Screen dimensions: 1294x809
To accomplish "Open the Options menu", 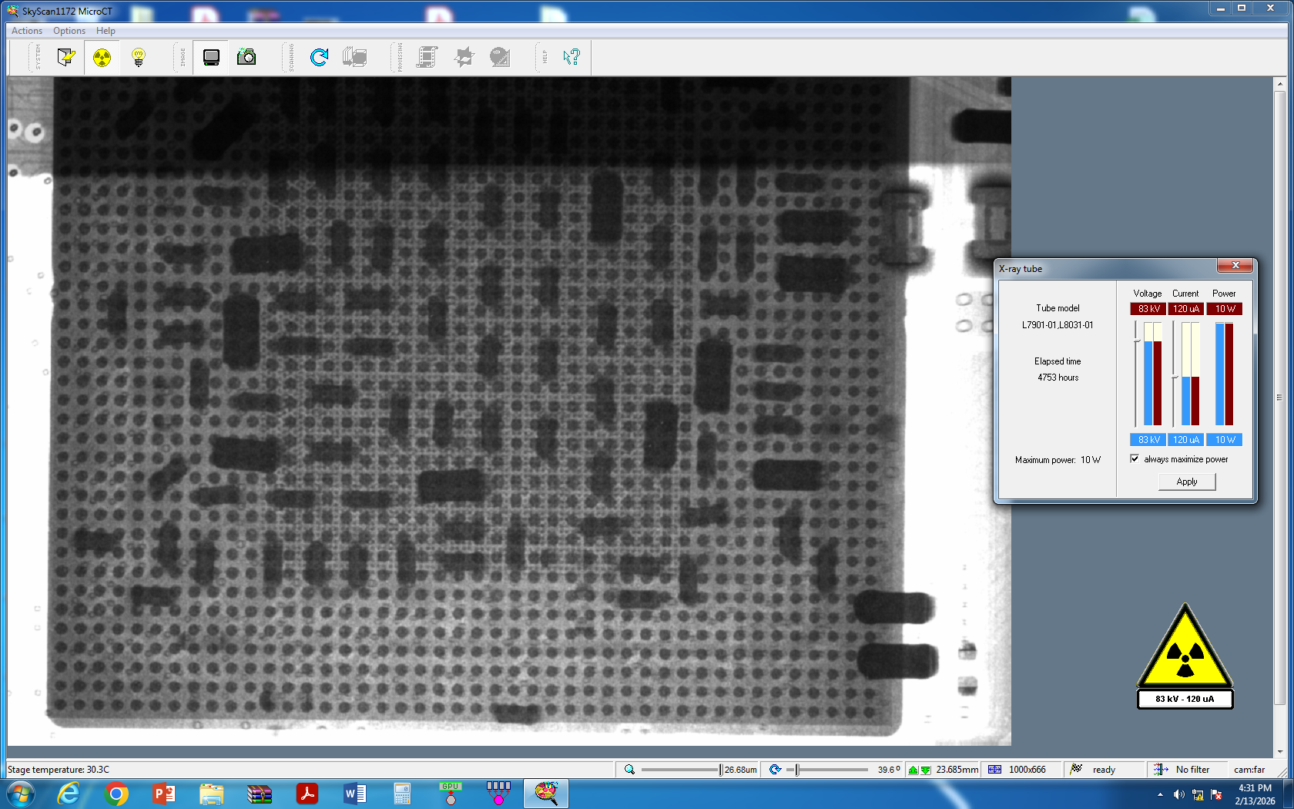I will (x=69, y=31).
